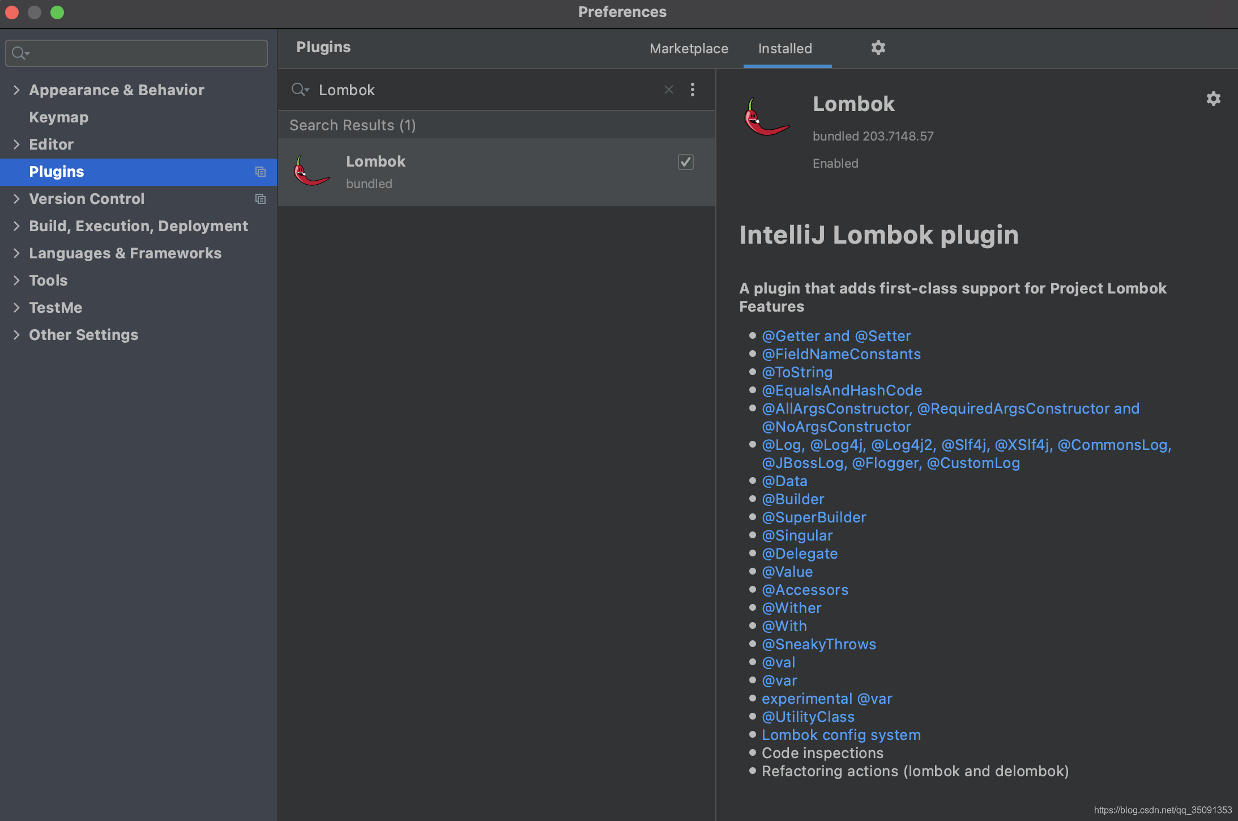This screenshot has width=1238, height=821.
Task: Open the @JBossLog, @Flogger, @CustomLog link
Action: point(891,463)
